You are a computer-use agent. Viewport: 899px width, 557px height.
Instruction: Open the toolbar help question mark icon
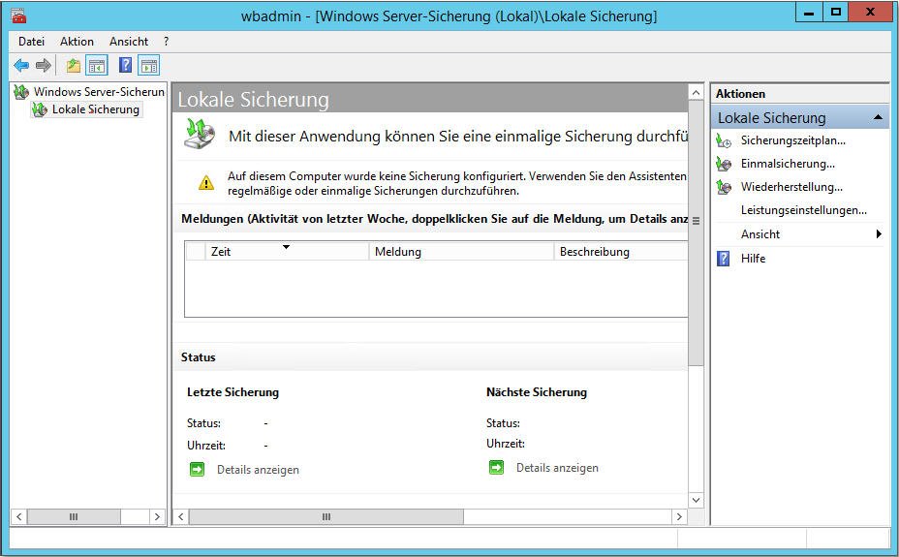click(125, 65)
